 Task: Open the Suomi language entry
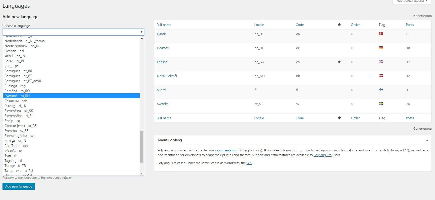point(161,90)
